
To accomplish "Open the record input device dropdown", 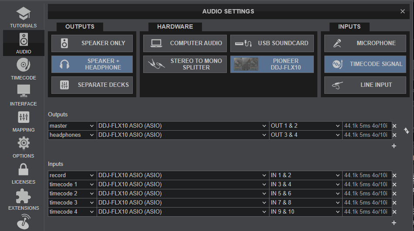I will pos(182,175).
